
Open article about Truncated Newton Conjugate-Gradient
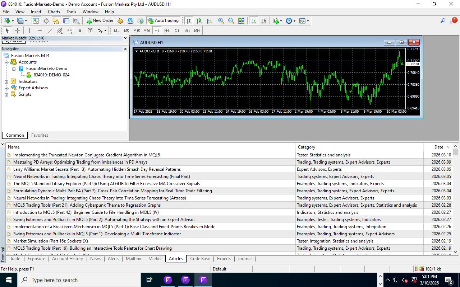tap(87, 155)
